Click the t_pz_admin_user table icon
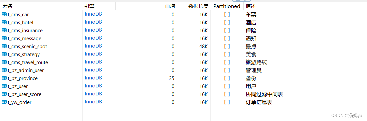This screenshot has height=121, width=367. [x=4, y=70]
